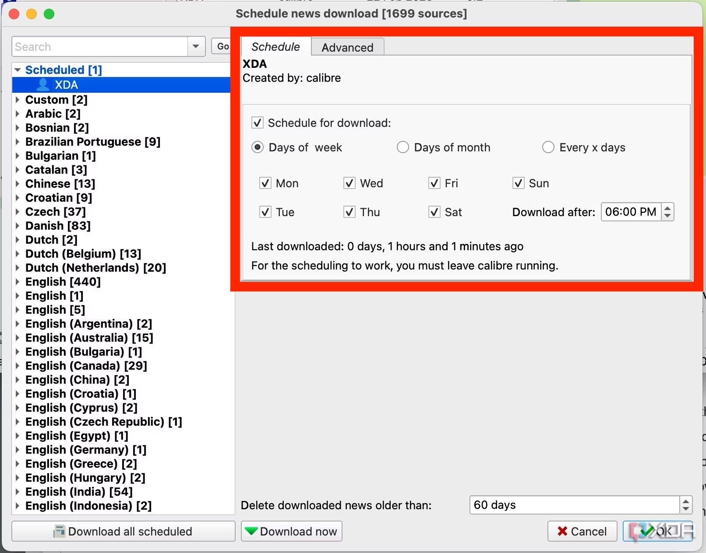Expand the Danish [83] group
This screenshot has height=553, width=706.
(x=18, y=225)
